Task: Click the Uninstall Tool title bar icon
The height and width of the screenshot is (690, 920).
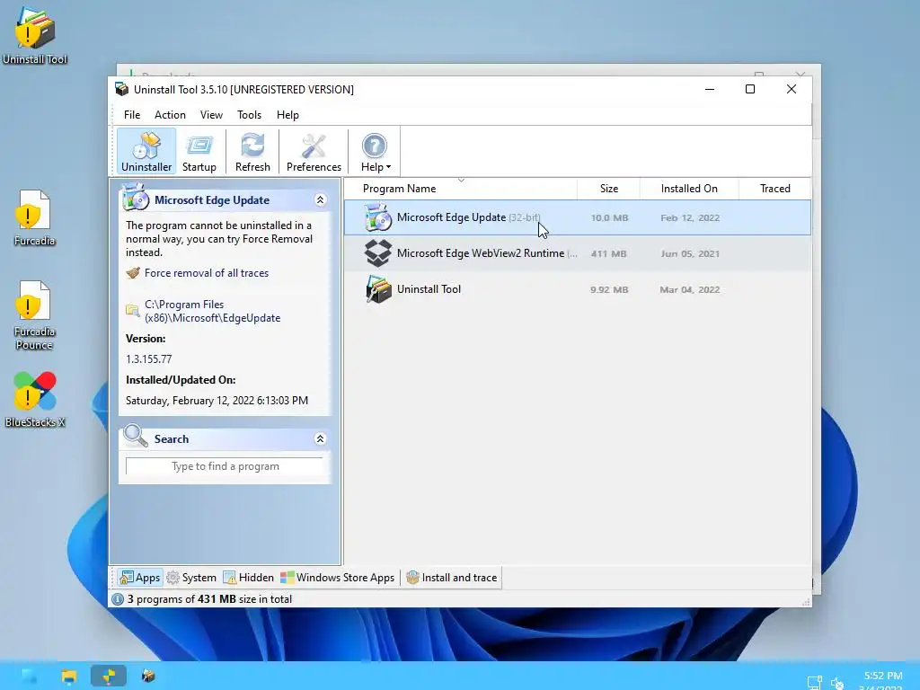Action: [x=122, y=89]
